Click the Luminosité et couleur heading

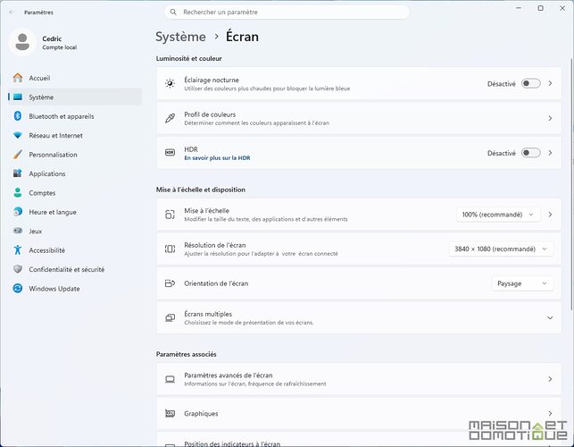(189, 58)
